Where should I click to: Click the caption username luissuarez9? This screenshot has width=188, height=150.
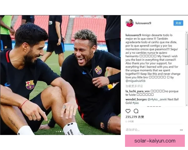coord(133,35)
